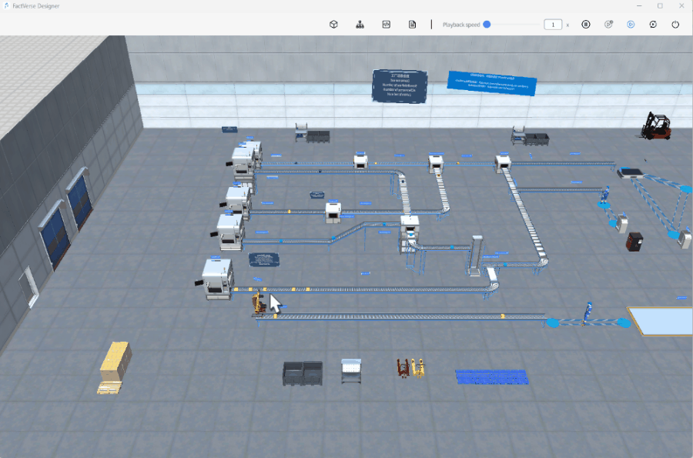The height and width of the screenshot is (458, 693).
Task: Edit the playback speed multiplier input field
Action: [553, 24]
